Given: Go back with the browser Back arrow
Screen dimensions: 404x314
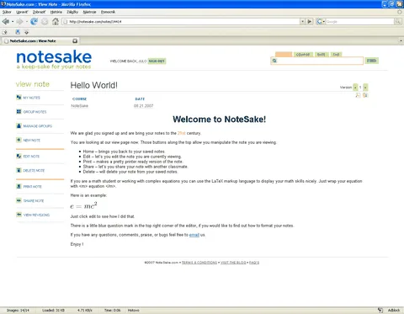Looking at the screenshot, I should click(5, 21).
